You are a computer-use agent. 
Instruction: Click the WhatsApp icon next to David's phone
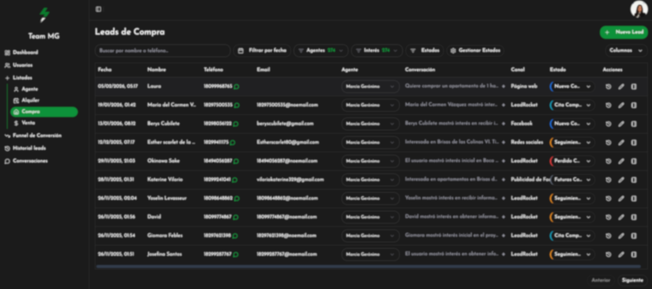236,217
